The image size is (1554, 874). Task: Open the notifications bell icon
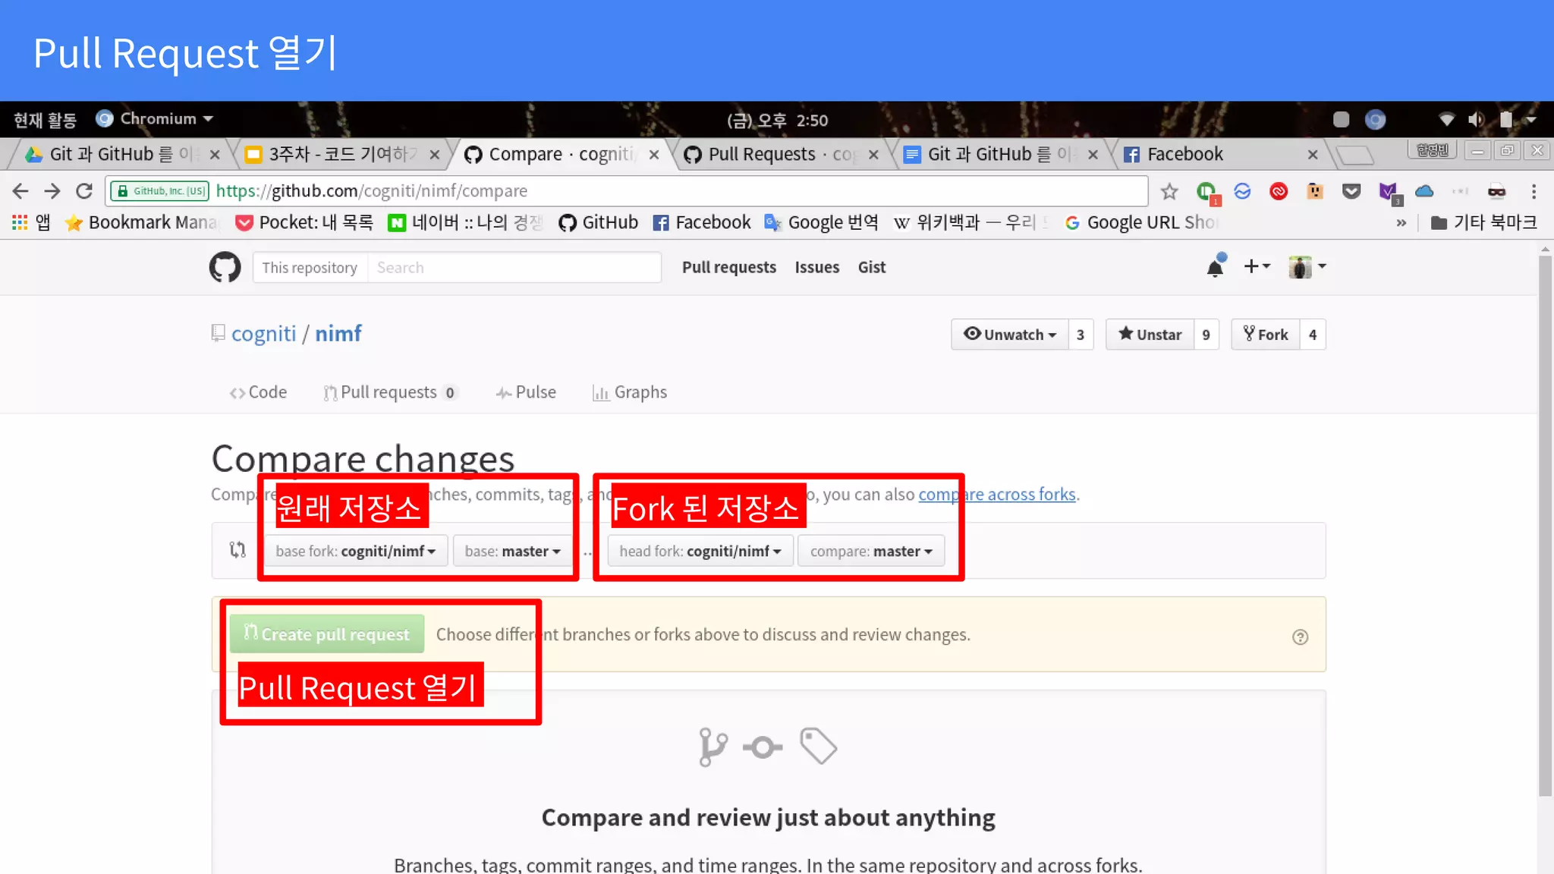1215,267
